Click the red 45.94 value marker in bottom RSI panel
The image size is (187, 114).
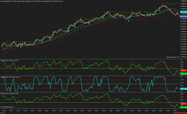click(184, 104)
